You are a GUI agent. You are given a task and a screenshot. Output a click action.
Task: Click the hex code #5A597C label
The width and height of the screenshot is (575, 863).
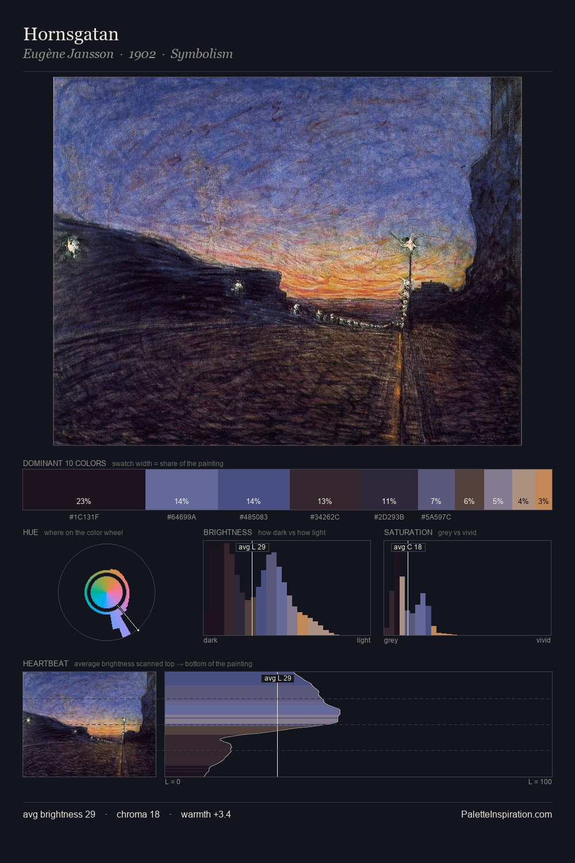coord(436,517)
